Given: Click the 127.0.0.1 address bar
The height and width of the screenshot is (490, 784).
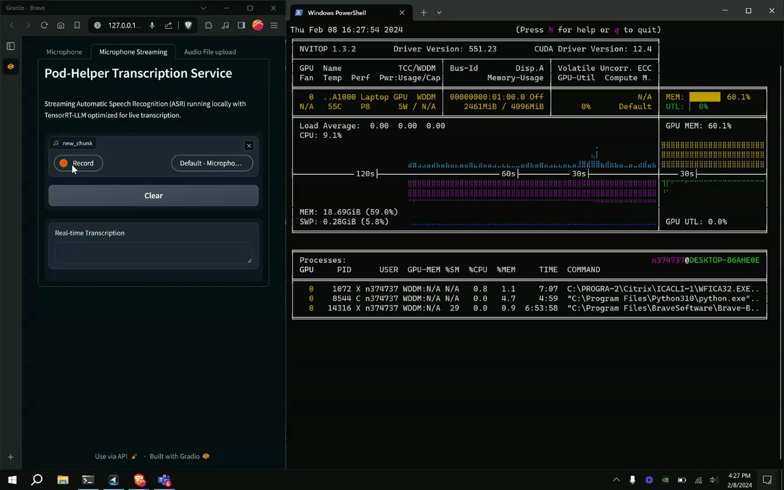Looking at the screenshot, I should tap(124, 26).
